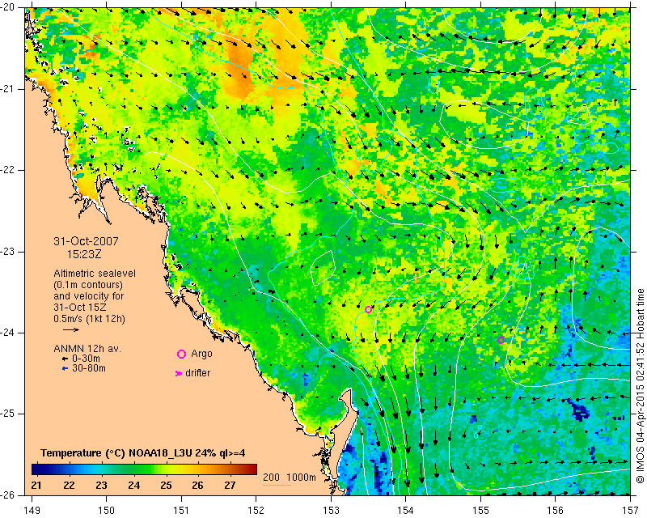Click the '(0.1m contours)' text
The image size is (647, 518).
click(88, 285)
